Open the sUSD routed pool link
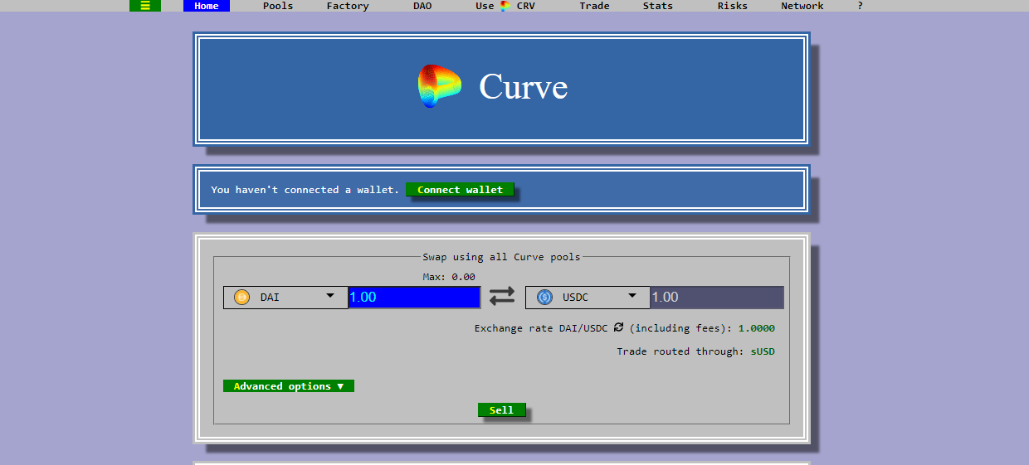Viewport: 1029px width, 465px height. (x=763, y=351)
